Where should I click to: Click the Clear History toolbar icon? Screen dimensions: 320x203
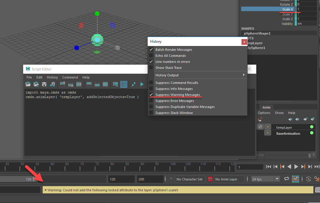[63, 84]
